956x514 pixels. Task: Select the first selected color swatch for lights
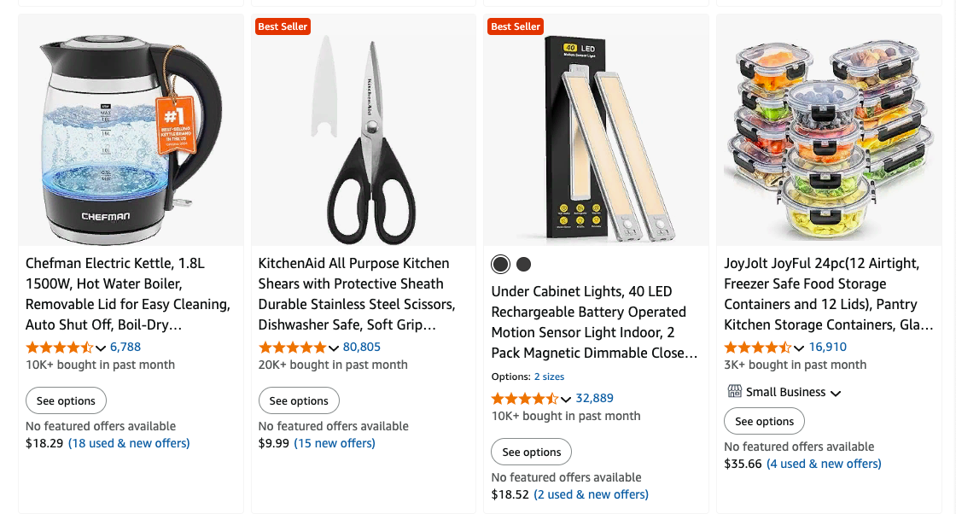[500, 264]
